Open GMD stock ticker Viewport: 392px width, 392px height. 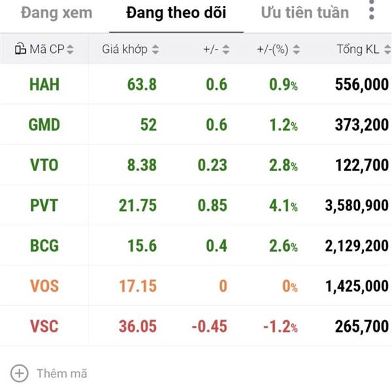(44, 125)
